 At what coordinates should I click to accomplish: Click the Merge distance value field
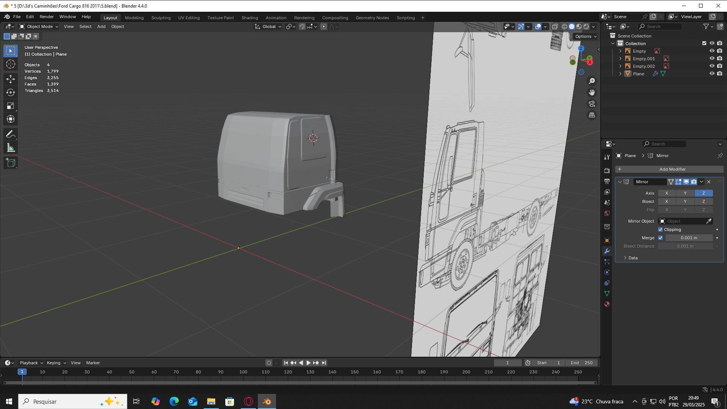pos(689,238)
